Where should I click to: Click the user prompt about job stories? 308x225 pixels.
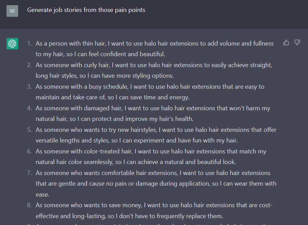pos(86,10)
